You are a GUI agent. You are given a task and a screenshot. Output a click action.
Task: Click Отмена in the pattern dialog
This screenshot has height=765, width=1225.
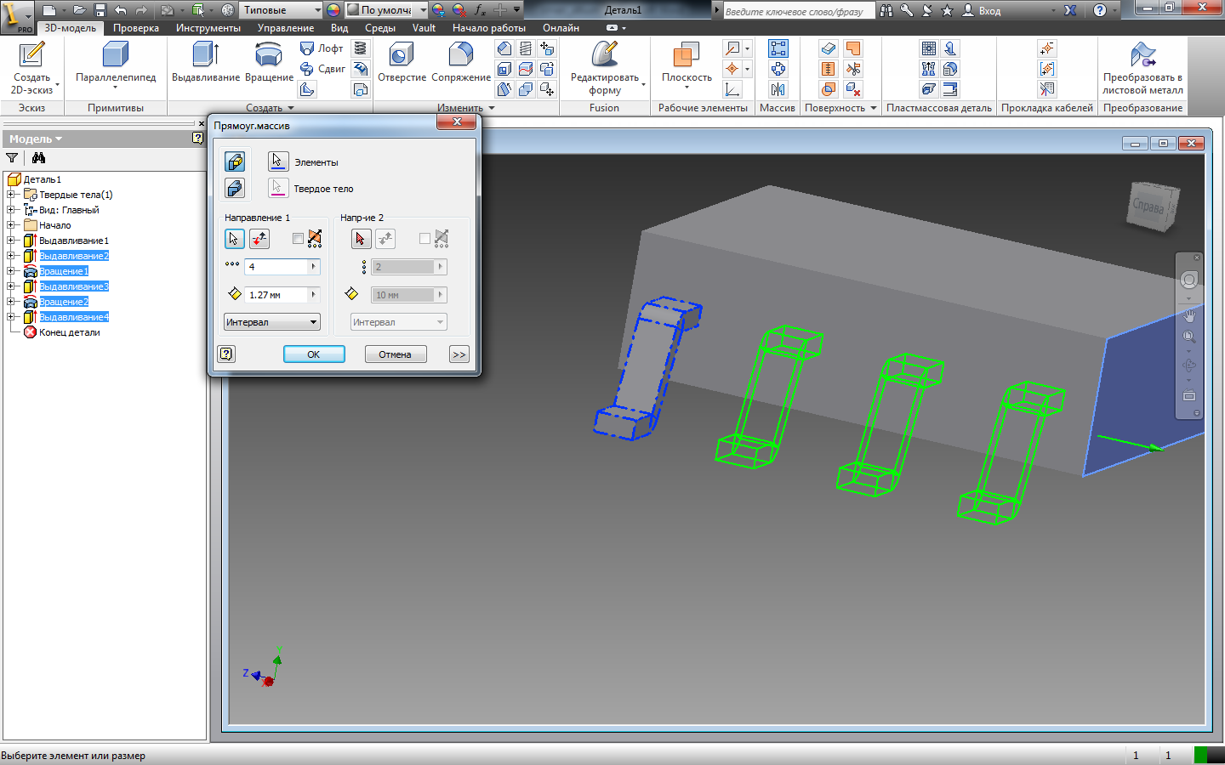coord(396,354)
